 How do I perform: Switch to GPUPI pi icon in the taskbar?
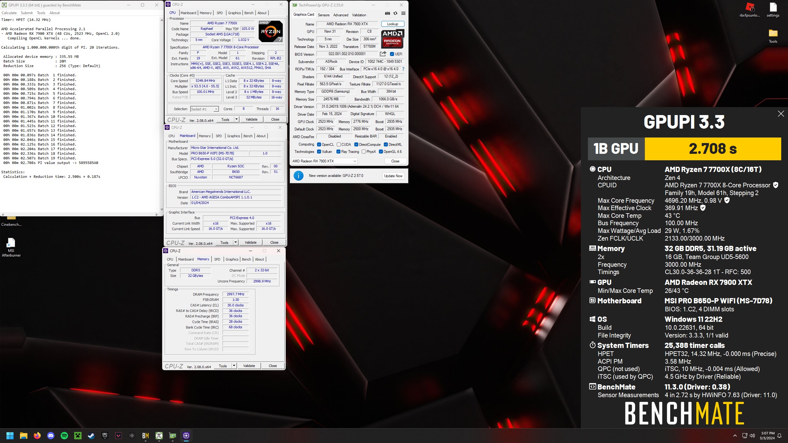tap(159, 436)
